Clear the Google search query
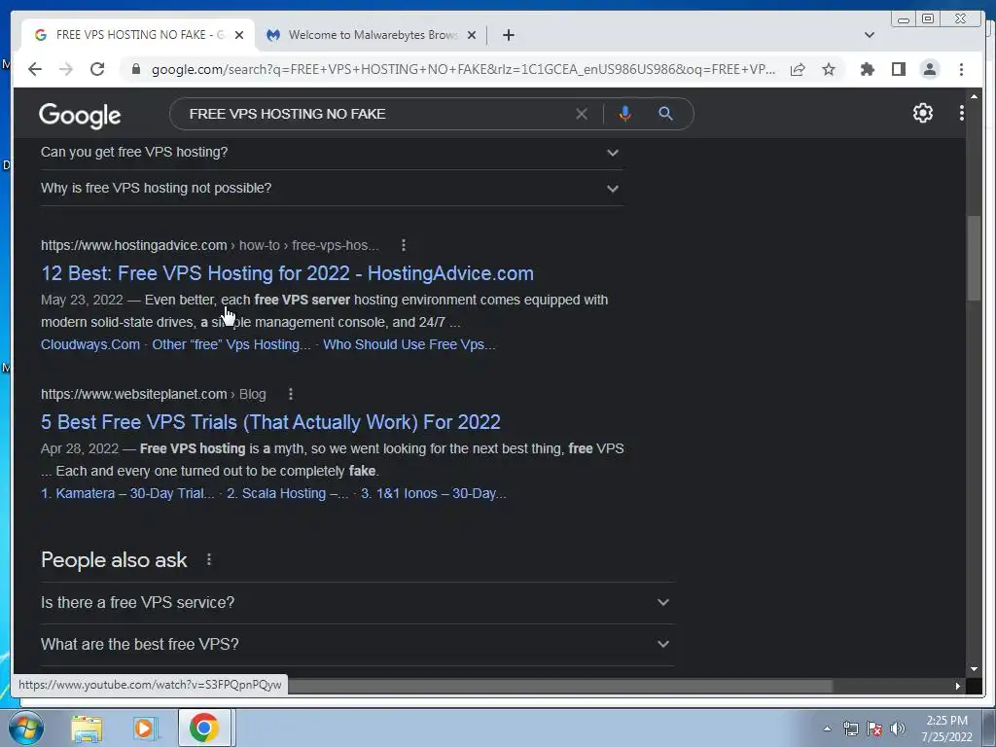The image size is (996, 747). click(x=582, y=114)
